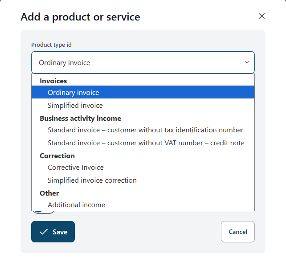Toggle the switch peeking below the dropdown list
This screenshot has width=286, height=262.
pyautogui.click(x=44, y=212)
